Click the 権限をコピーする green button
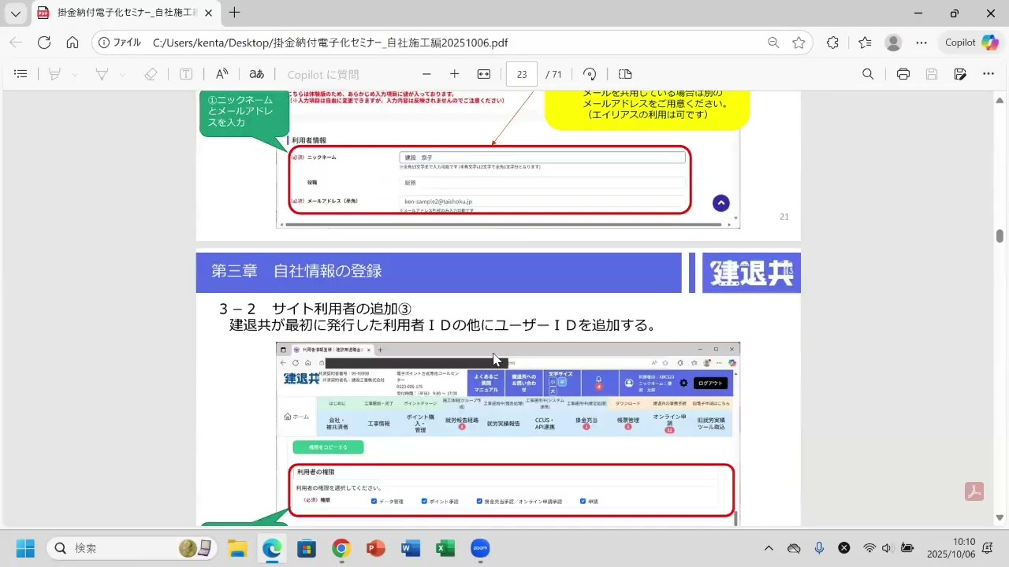The height and width of the screenshot is (567, 1009). click(328, 447)
